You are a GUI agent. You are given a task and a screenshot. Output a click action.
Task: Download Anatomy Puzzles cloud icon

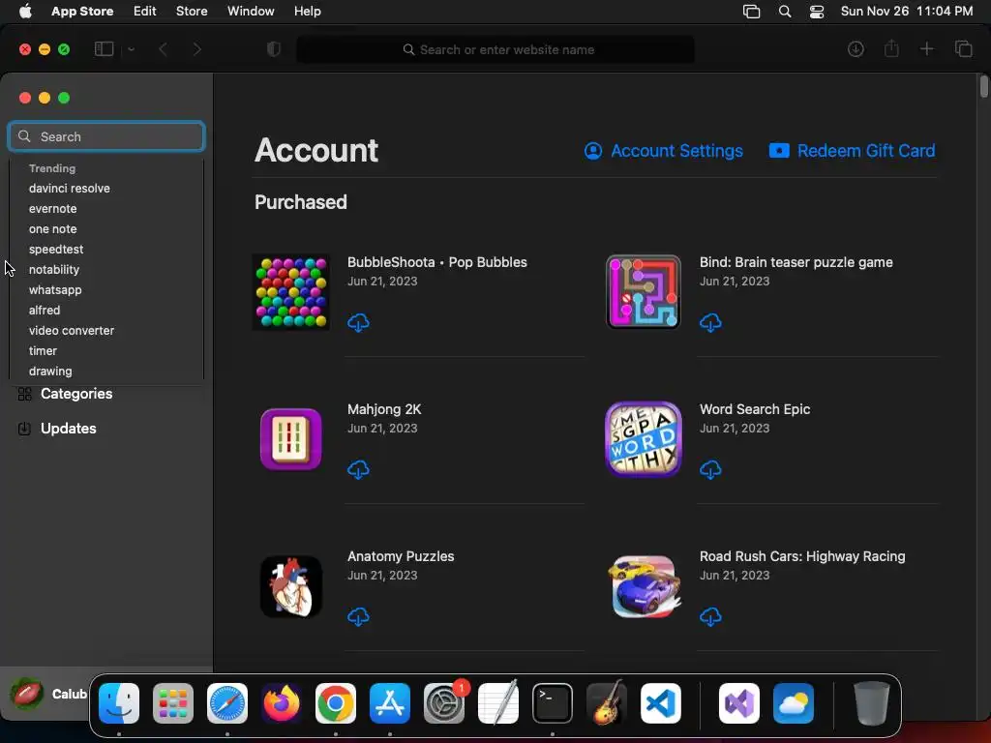pos(358,616)
